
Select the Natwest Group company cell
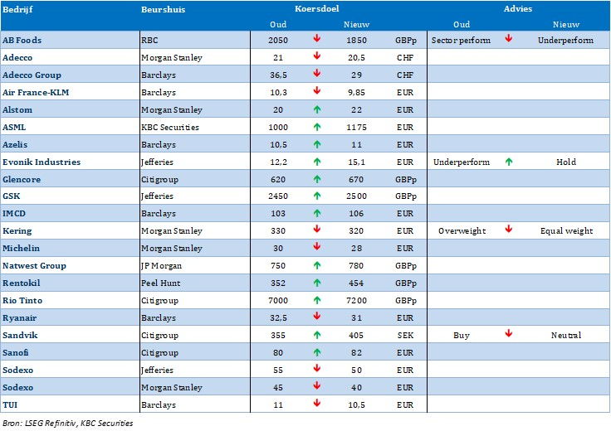[35, 265]
